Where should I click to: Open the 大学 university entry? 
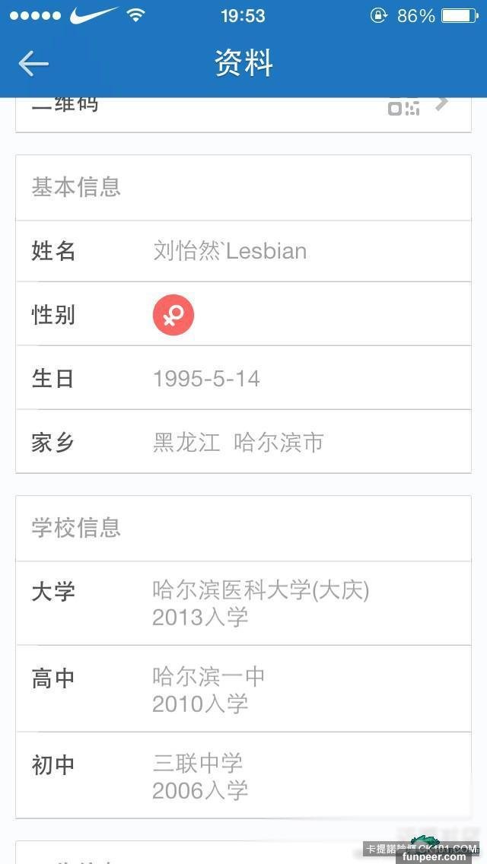(243, 603)
